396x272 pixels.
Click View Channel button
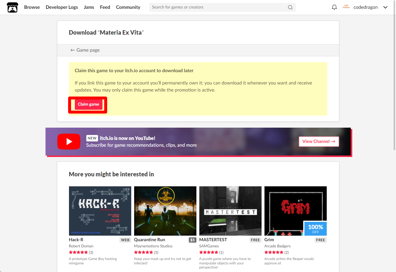tap(319, 141)
